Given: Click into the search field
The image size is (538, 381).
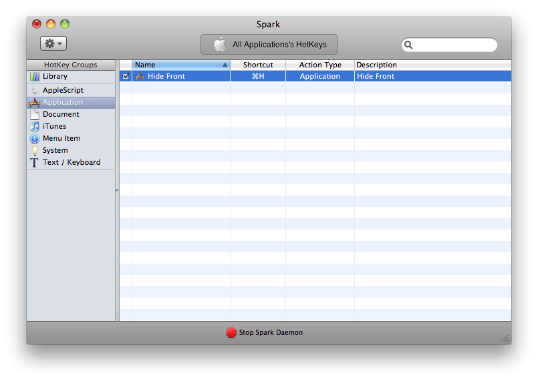Looking at the screenshot, I should coord(449,45).
